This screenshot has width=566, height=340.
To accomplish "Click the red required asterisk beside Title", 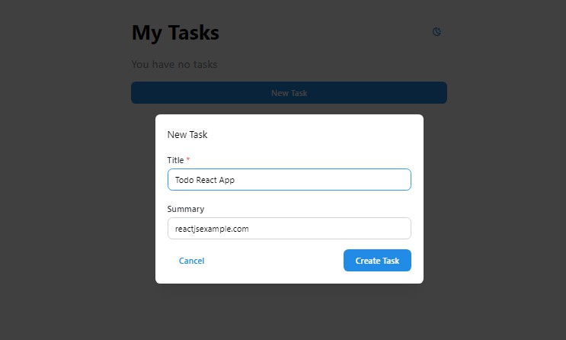I will pyautogui.click(x=188, y=159).
